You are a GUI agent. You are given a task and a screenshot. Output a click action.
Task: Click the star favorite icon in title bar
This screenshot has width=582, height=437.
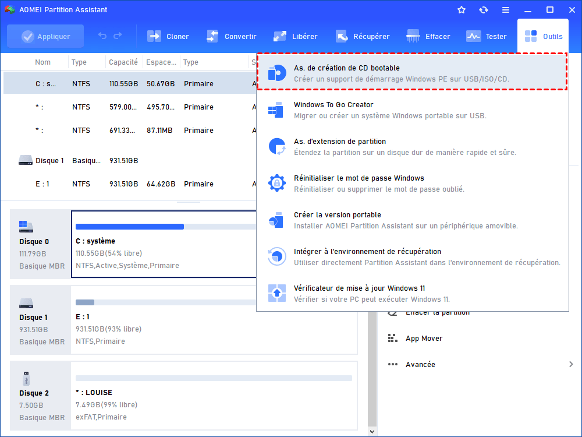coord(462,10)
